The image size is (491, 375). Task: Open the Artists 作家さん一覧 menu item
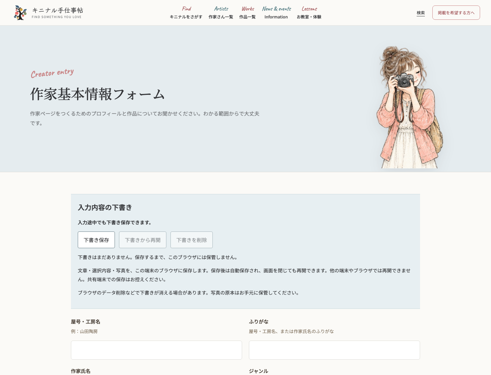coord(221,13)
